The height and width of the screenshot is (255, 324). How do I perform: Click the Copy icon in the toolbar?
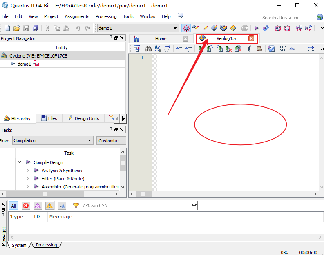coord(57,28)
